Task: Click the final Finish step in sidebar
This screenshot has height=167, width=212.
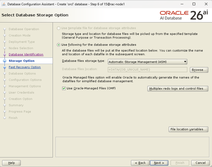Action: coord(13,118)
